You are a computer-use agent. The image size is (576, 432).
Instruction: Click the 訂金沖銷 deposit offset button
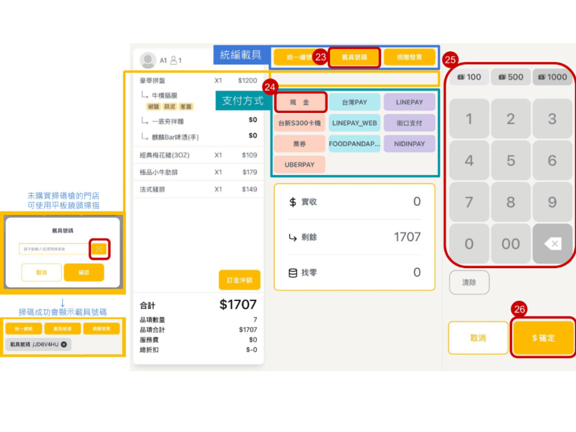[x=239, y=280]
